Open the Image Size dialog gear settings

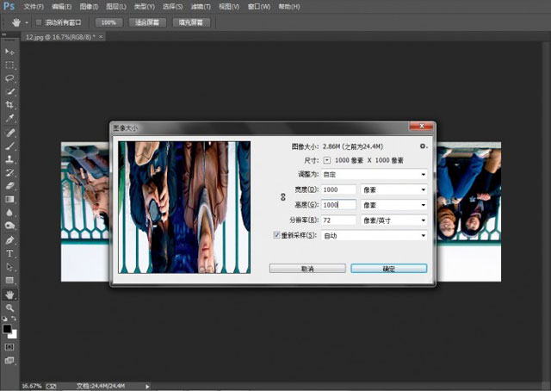pyautogui.click(x=423, y=146)
